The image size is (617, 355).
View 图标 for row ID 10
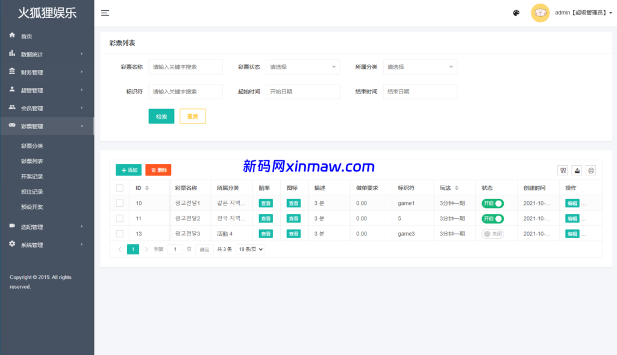click(x=293, y=203)
